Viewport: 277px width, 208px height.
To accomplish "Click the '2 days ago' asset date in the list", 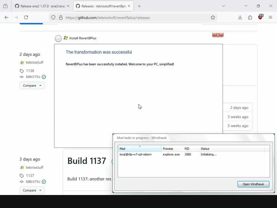I will tap(239, 108).
